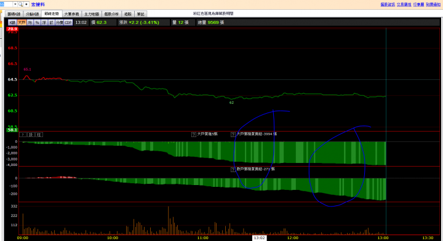
Task: Switch to the 大單券商 tab
Action: point(71,14)
